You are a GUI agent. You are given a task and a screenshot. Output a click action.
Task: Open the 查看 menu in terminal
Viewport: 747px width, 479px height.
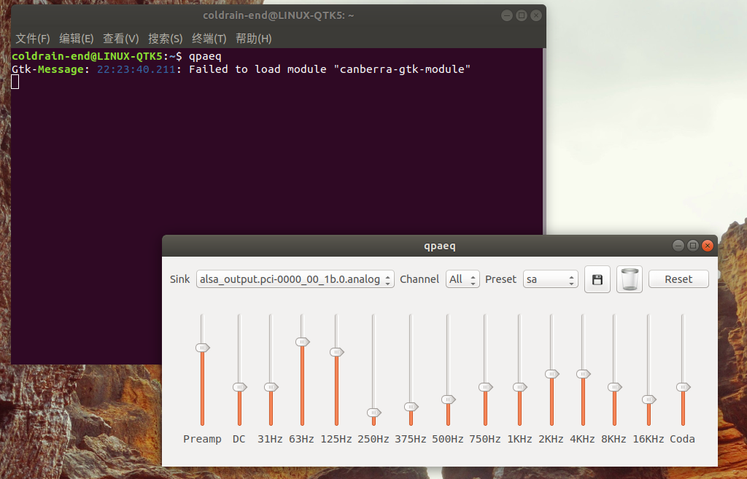[x=120, y=38]
